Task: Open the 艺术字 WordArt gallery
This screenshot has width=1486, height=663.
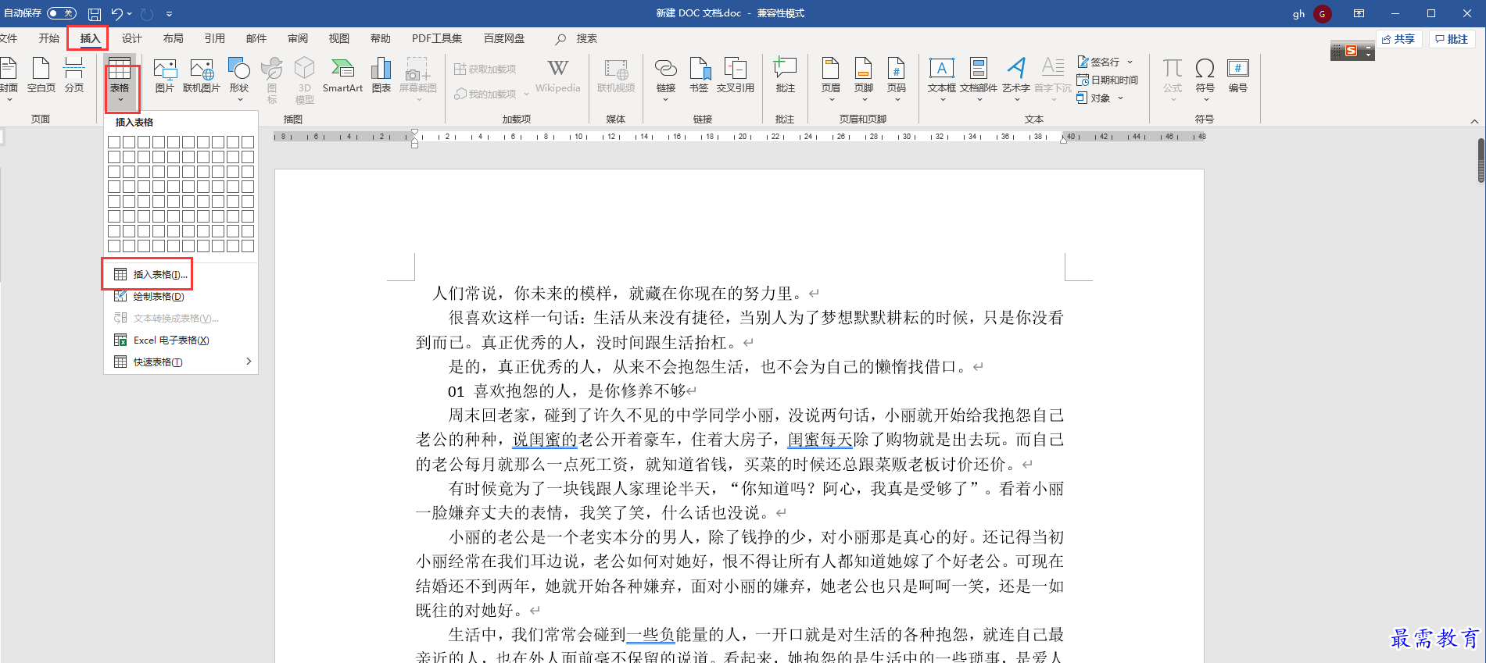Action: [x=1016, y=80]
